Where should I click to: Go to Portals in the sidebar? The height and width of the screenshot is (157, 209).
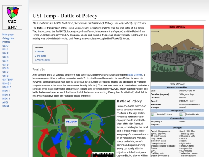point(6,42)
